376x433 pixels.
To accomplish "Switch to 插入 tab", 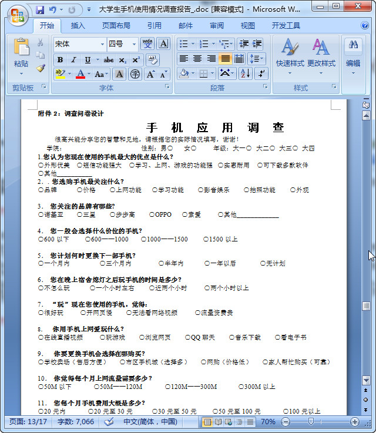I will pos(78,26).
